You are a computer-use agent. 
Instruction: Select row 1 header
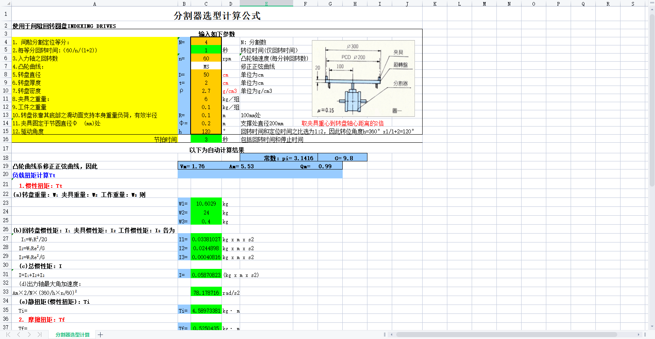[x=6, y=14]
